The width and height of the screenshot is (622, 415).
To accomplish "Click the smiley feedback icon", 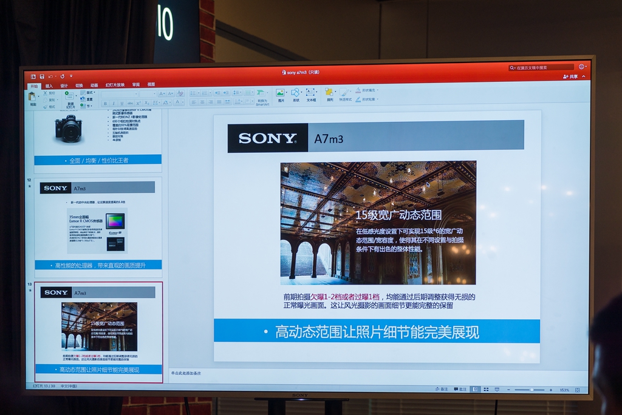I will tap(581, 67).
